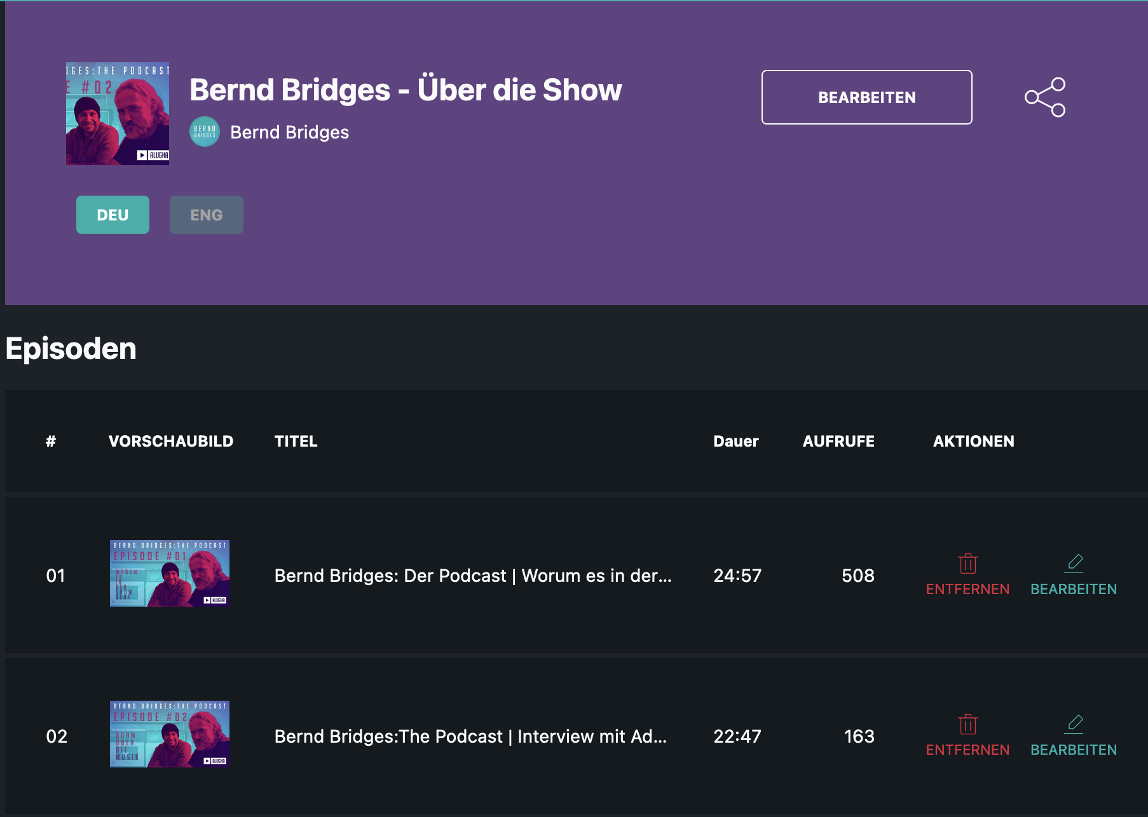Viewport: 1148px width, 817px height.
Task: Click the share icon in the header
Action: (x=1044, y=97)
